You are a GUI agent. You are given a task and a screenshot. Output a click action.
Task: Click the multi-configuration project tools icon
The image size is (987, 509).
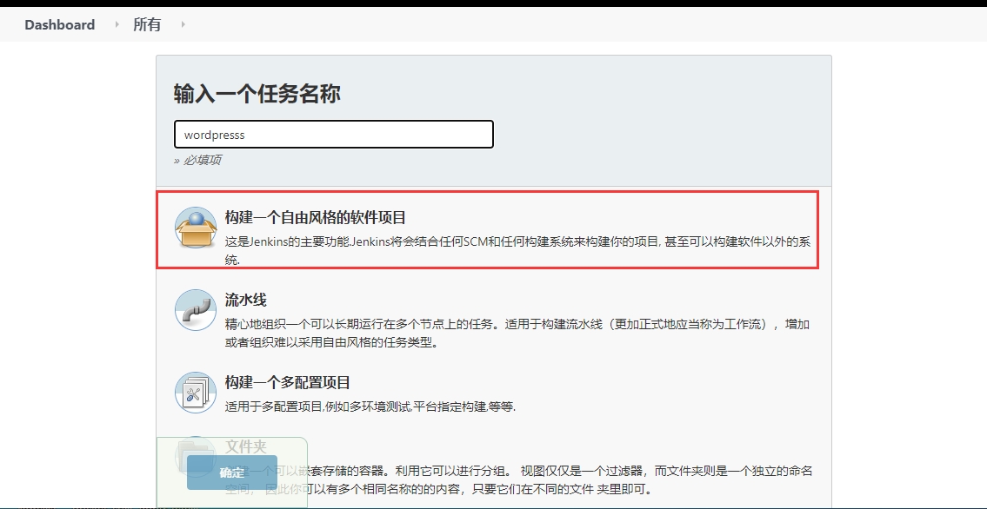[x=196, y=393]
